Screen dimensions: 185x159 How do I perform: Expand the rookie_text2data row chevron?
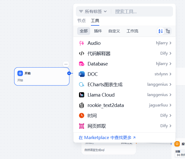point(170,105)
